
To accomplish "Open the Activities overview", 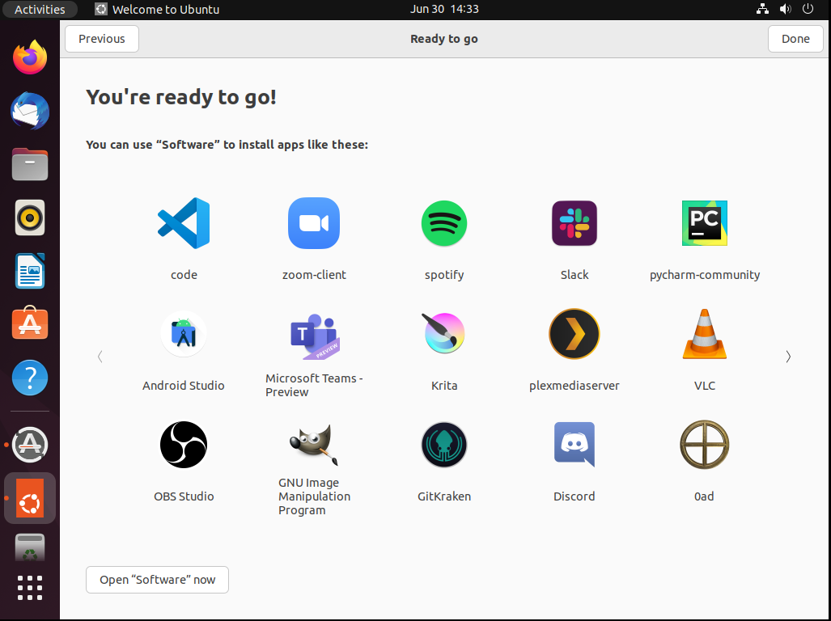I will [40, 10].
